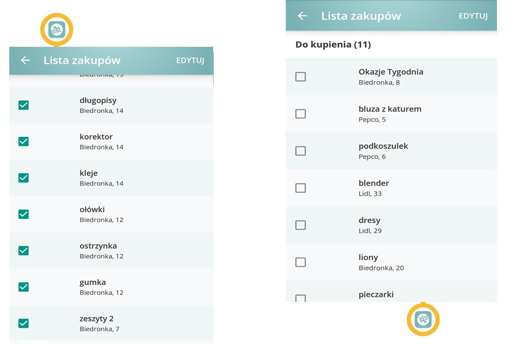
Task: Open the dresy list entry
Action: click(369, 225)
